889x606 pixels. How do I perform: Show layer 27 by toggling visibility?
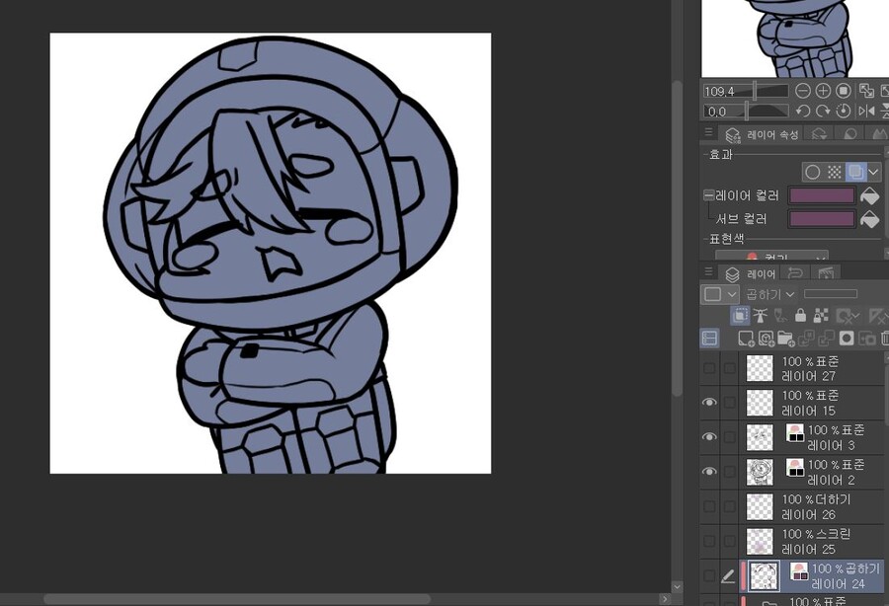pyautogui.click(x=709, y=368)
